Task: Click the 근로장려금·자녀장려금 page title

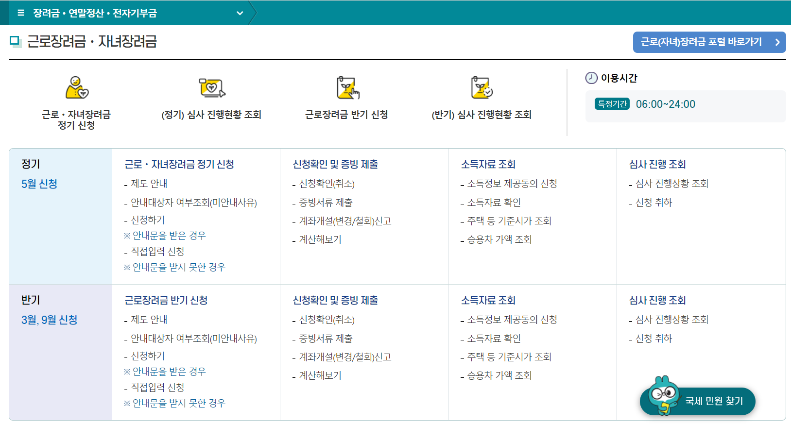Action: [x=92, y=41]
